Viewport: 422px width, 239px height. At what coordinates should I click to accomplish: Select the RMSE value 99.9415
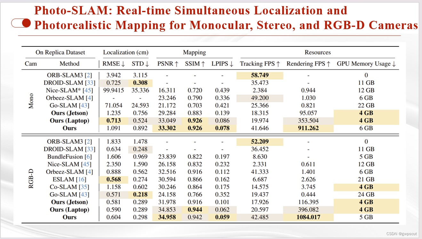click(x=114, y=91)
